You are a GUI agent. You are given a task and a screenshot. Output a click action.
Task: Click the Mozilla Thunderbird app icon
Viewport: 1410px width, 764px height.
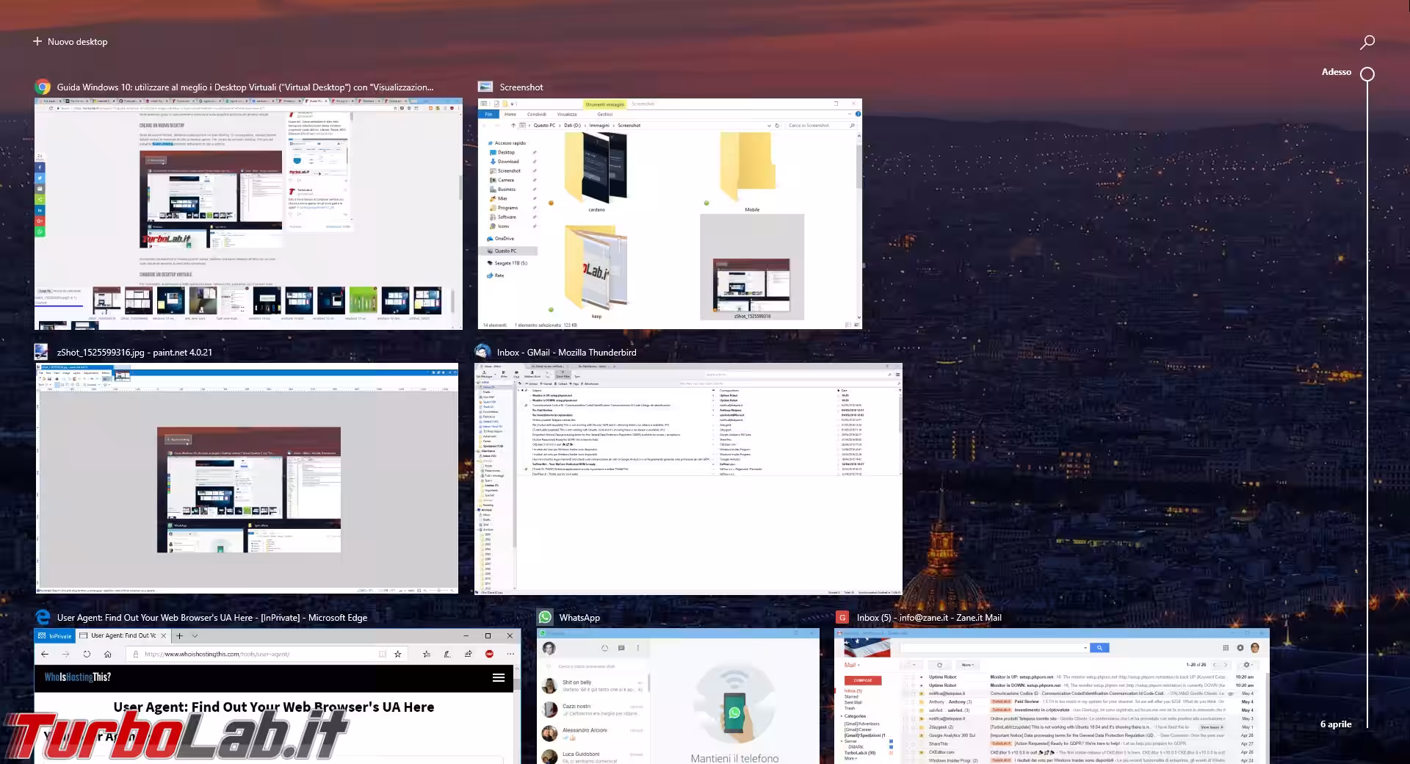[482, 352]
